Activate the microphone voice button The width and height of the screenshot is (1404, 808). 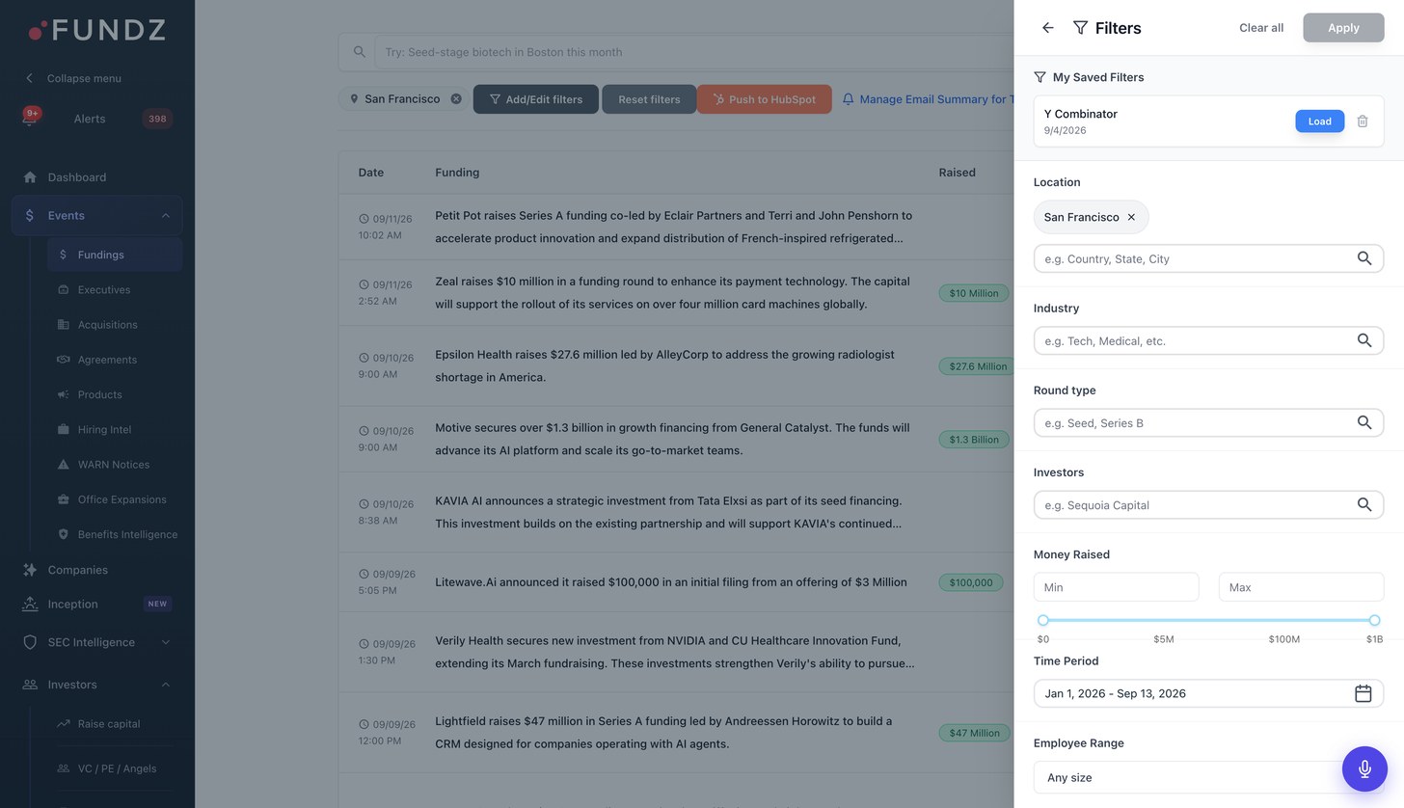click(x=1364, y=768)
